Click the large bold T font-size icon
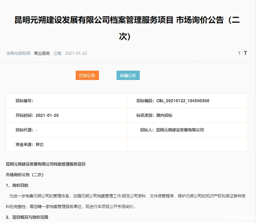This screenshot has width=256, height=223. coord(245,53)
